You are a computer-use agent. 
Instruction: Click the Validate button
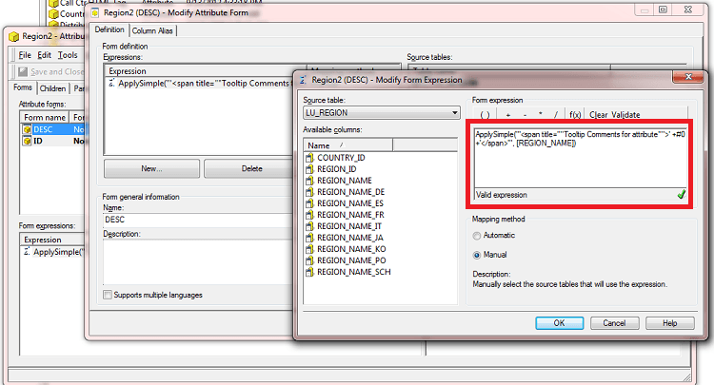(x=625, y=114)
